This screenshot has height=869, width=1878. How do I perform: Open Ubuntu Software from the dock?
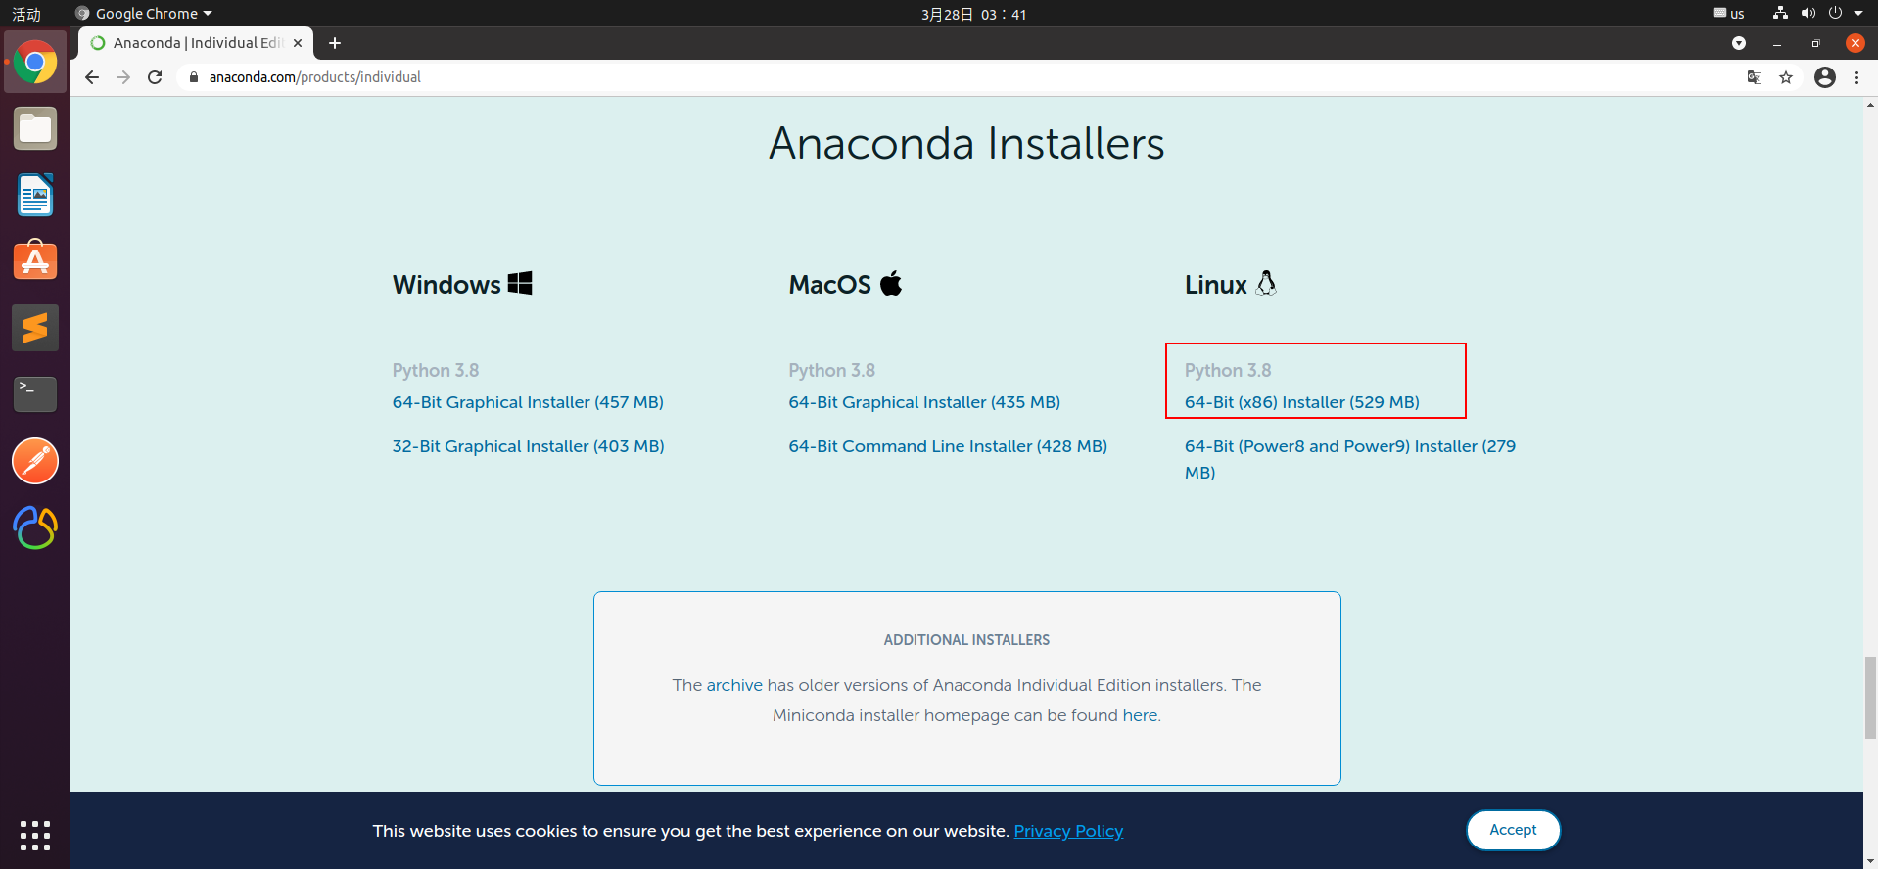(35, 261)
